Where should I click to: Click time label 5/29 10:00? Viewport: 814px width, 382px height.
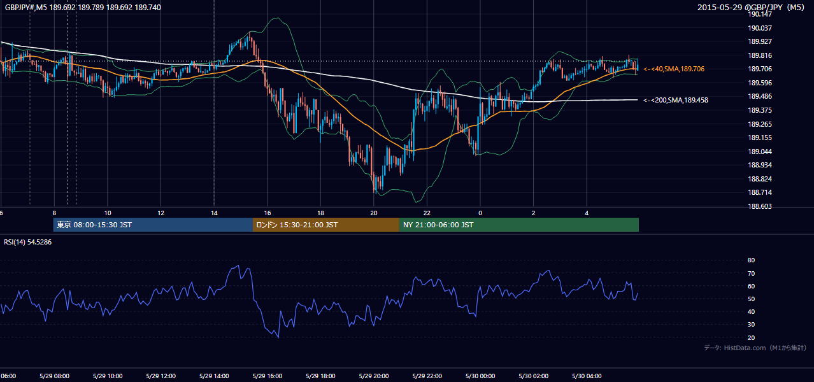tap(107, 376)
